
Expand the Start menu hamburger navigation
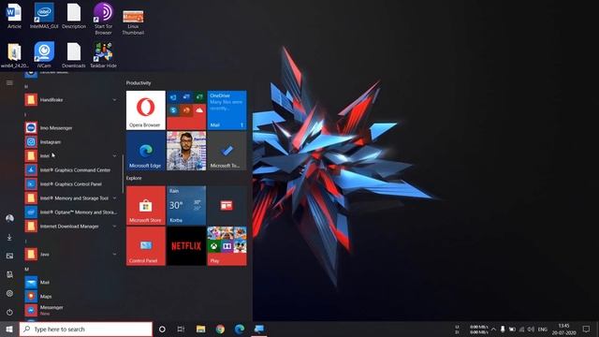(x=9, y=83)
